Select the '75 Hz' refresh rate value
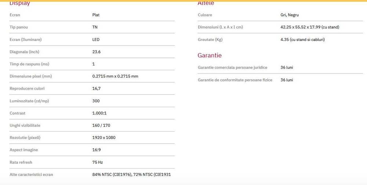Image resolution: width=367 pixels, height=185 pixels. pos(97,162)
